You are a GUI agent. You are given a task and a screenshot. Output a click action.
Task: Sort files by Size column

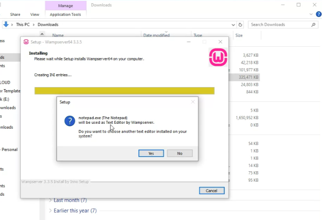[239, 35]
